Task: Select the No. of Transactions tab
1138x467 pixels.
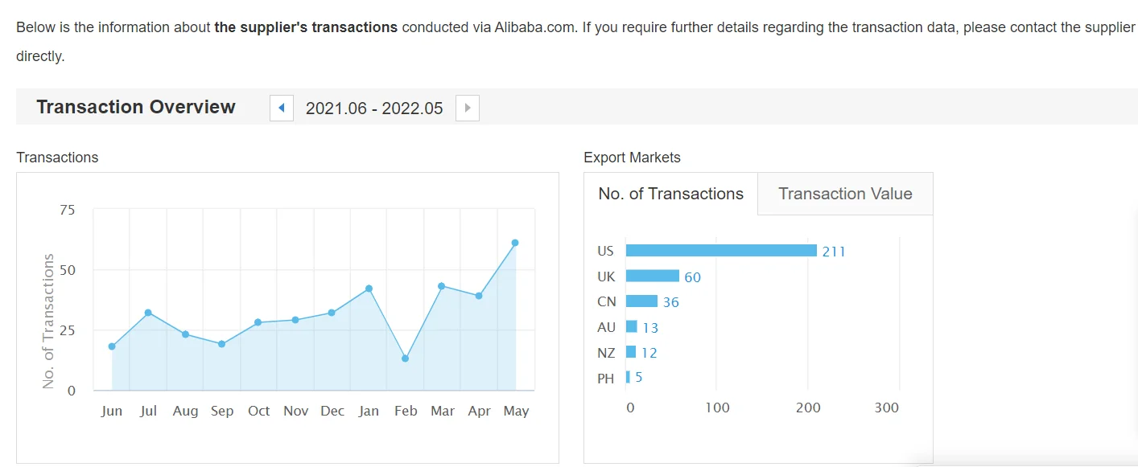Action: (x=671, y=194)
